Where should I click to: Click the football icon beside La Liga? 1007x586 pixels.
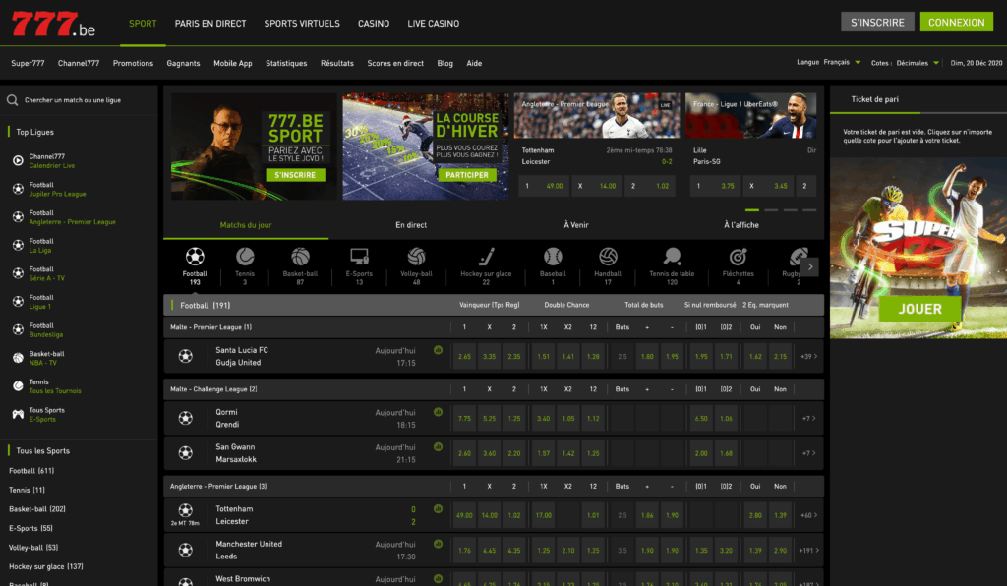click(x=18, y=245)
